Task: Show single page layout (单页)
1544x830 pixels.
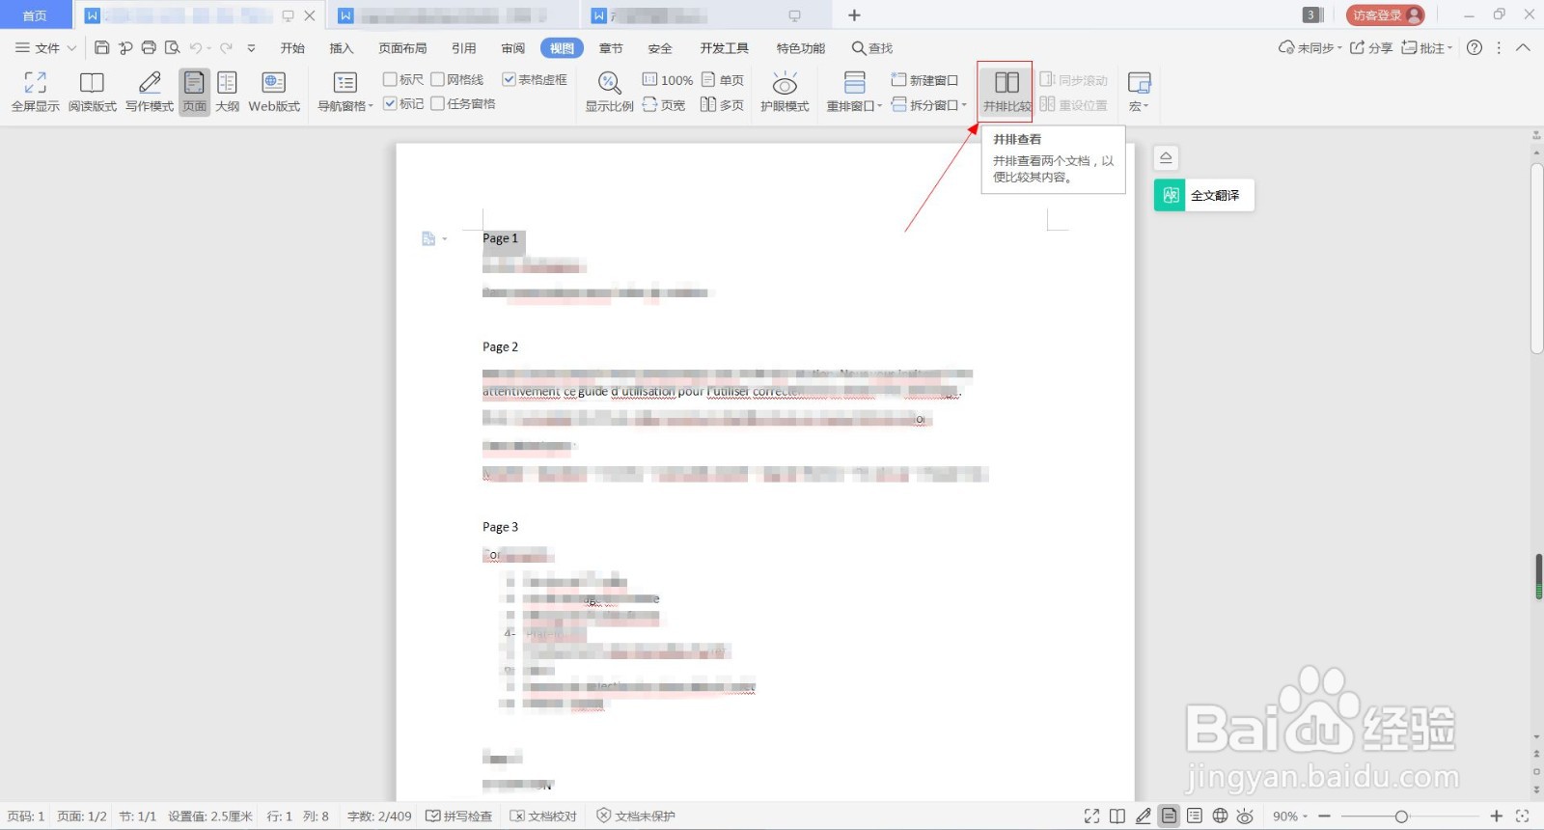Action: point(723,80)
